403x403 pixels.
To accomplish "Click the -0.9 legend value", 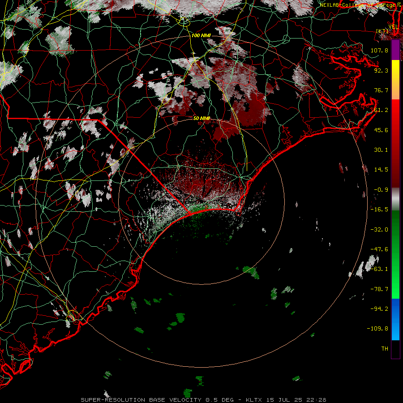I will tap(381, 190).
